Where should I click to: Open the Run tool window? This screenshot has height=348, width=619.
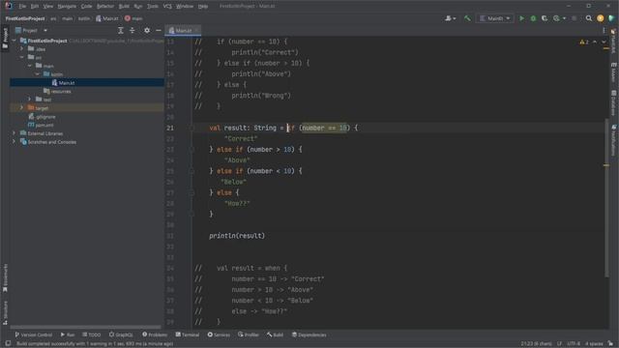point(68,334)
